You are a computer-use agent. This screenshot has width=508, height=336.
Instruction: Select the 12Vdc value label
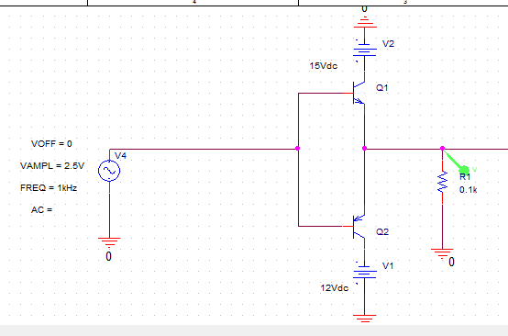[335, 288]
